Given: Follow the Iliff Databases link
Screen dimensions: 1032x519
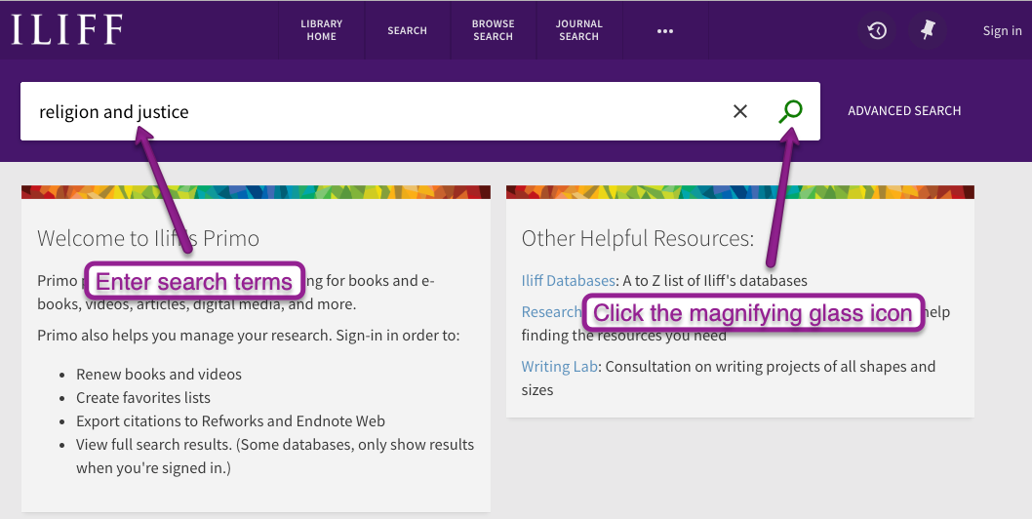Looking at the screenshot, I should coord(569,281).
